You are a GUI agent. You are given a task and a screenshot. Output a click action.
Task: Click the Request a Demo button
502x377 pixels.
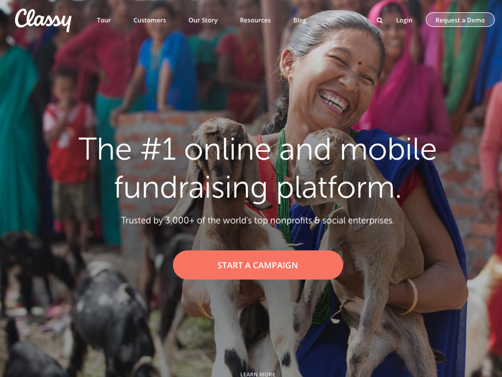tap(460, 20)
